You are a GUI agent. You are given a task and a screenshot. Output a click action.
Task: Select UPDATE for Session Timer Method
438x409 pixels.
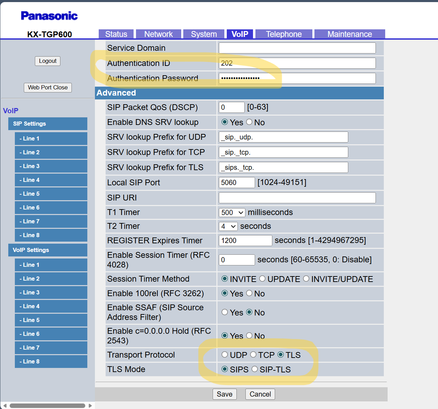click(x=262, y=279)
